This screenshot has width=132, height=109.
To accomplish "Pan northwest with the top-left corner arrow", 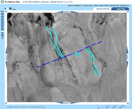I will 6,12.
